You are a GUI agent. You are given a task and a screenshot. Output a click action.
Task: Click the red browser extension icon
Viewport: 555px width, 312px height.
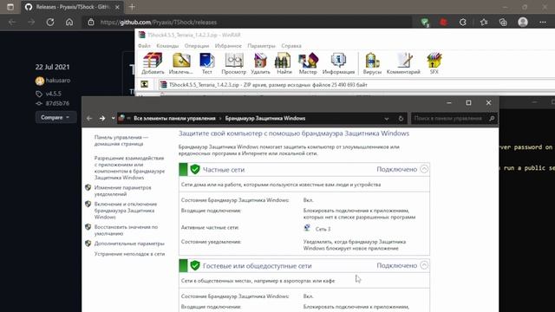[x=443, y=23]
